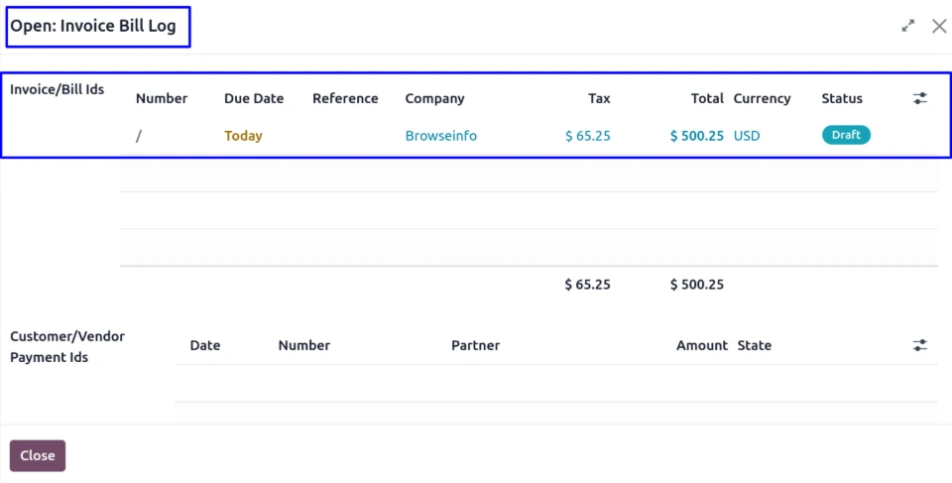Close the Invoice Bill Log dialog with X
The width and height of the screenshot is (952, 483).
click(938, 27)
